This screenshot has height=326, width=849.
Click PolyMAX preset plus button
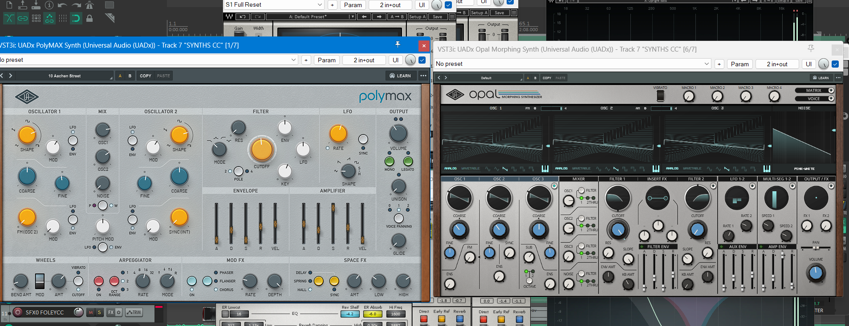point(306,60)
